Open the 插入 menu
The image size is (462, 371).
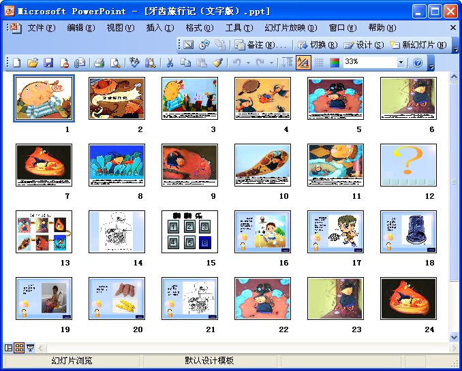pyautogui.click(x=160, y=28)
